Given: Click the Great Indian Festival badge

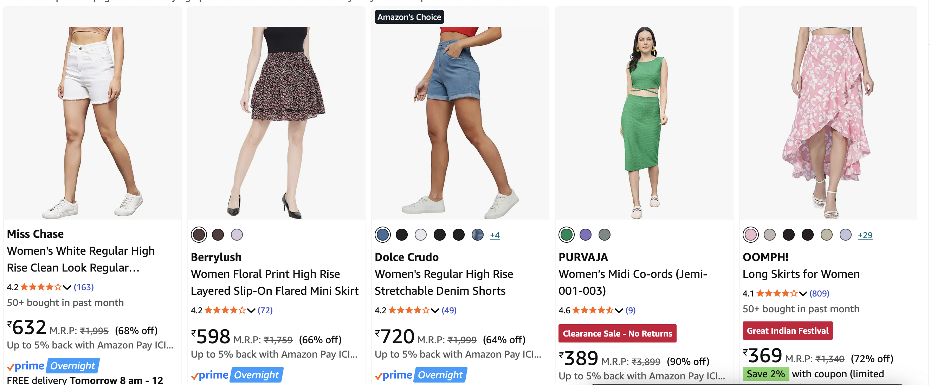Looking at the screenshot, I should (787, 331).
